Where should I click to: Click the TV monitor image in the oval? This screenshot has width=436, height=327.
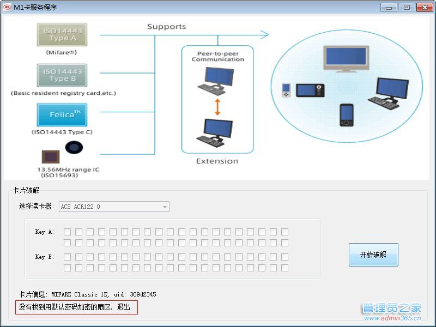tap(346, 59)
